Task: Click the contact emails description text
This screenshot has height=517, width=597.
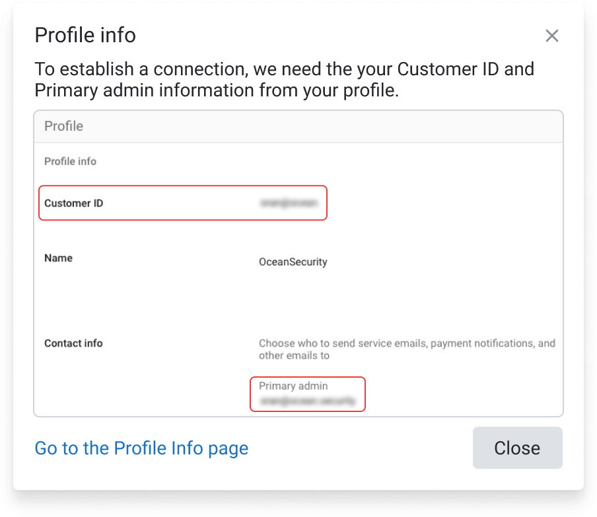Action: click(407, 349)
